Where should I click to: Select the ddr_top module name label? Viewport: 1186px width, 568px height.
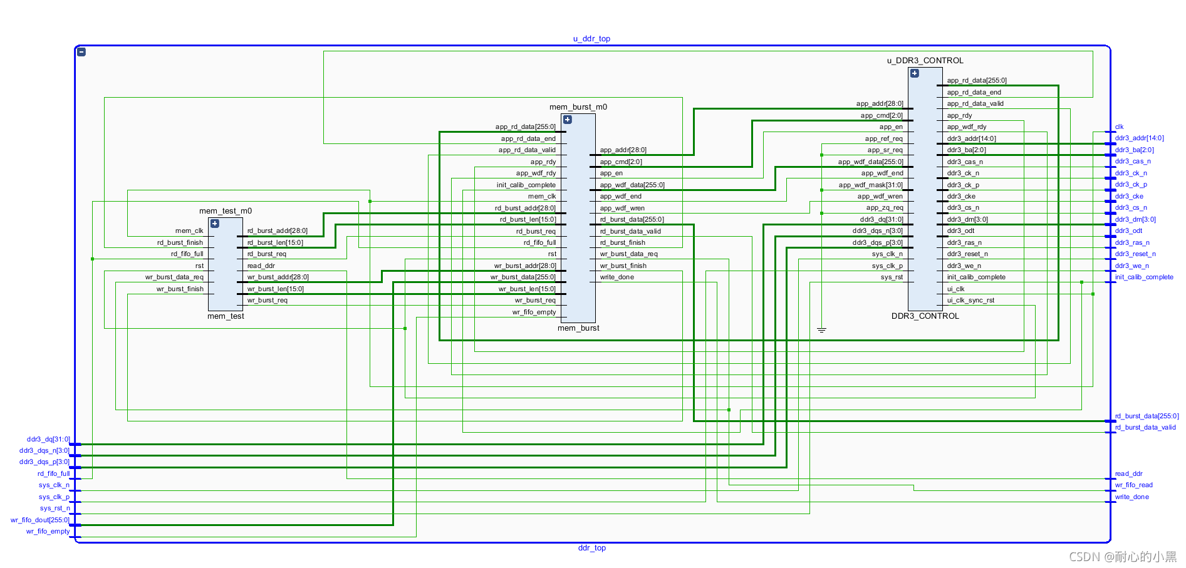click(x=592, y=548)
